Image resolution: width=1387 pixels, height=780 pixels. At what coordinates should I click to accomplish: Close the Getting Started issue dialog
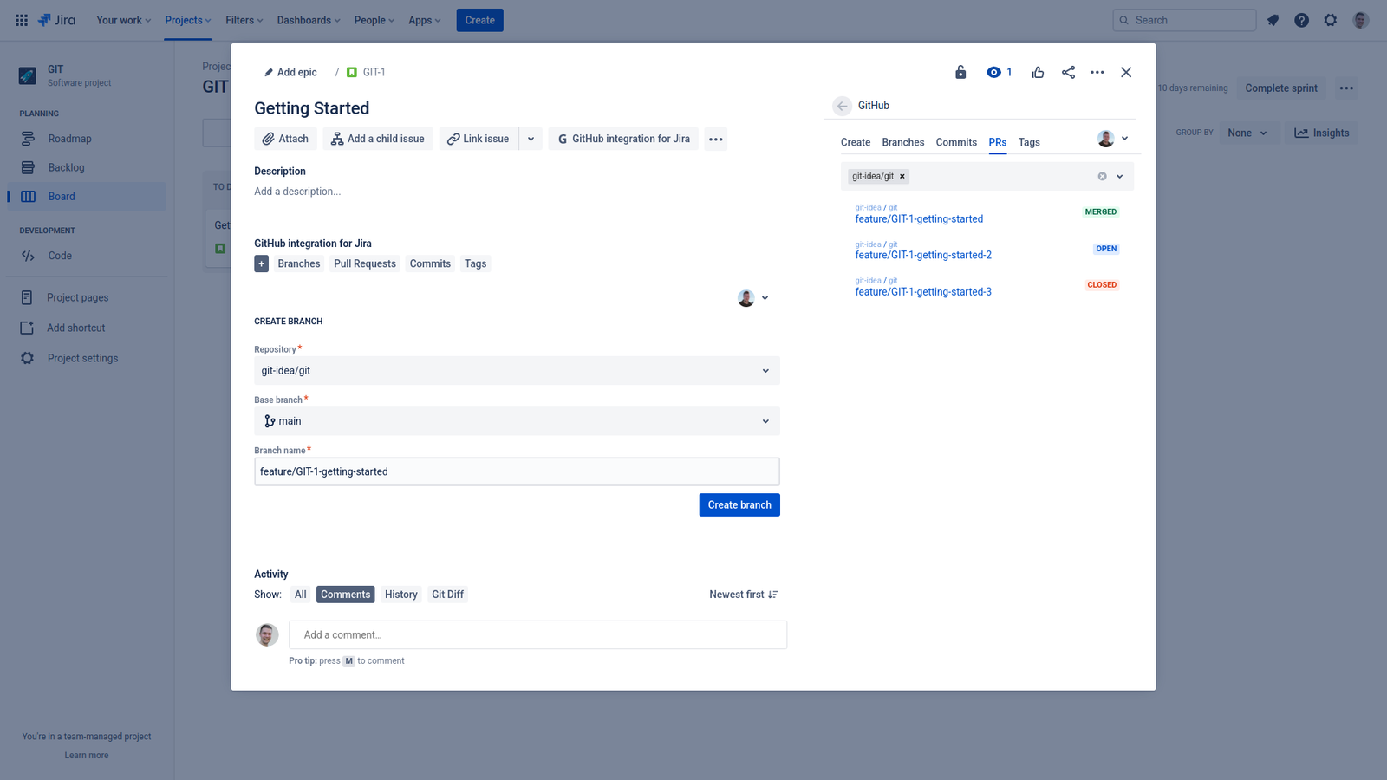coord(1126,72)
